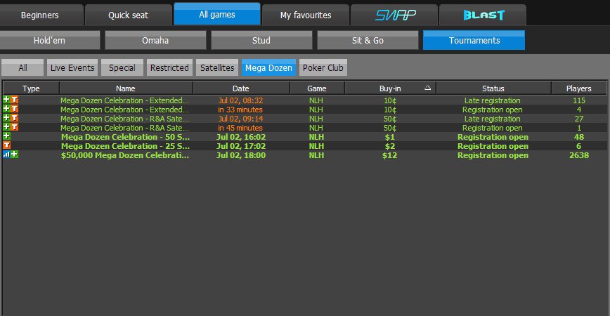Click the players count '27'
Image resolution: width=610 pixels, height=316 pixels.
pyautogui.click(x=579, y=119)
